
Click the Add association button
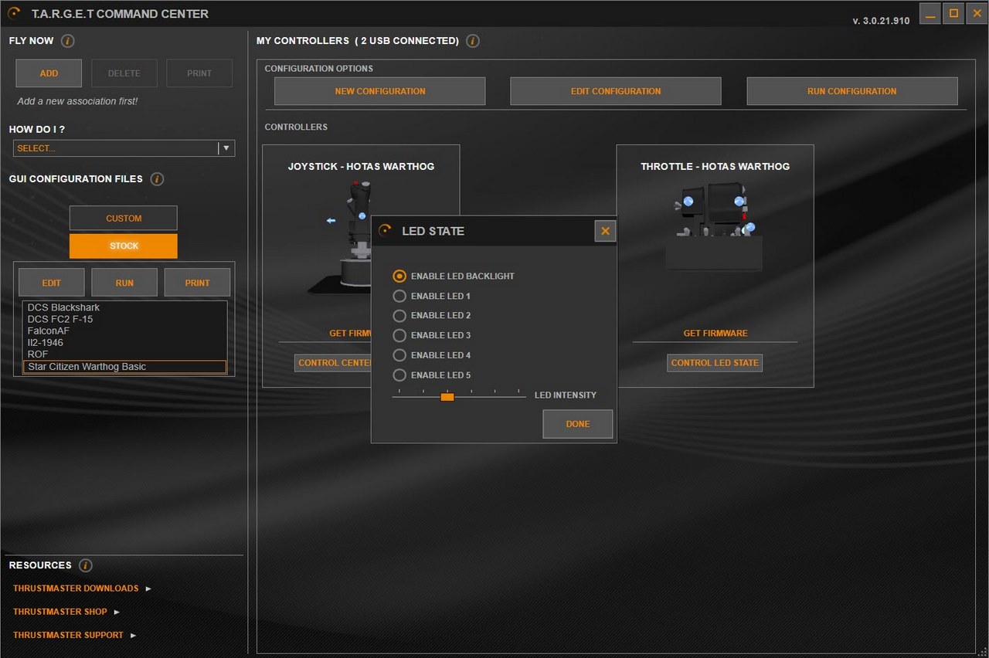pos(49,73)
